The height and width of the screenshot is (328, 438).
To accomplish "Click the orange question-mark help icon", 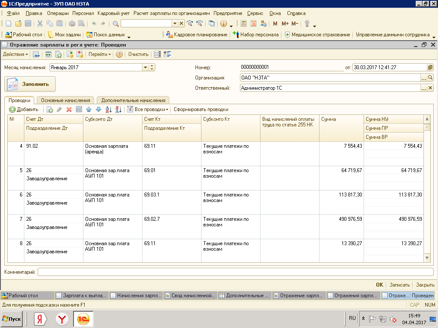I will pos(119,54).
